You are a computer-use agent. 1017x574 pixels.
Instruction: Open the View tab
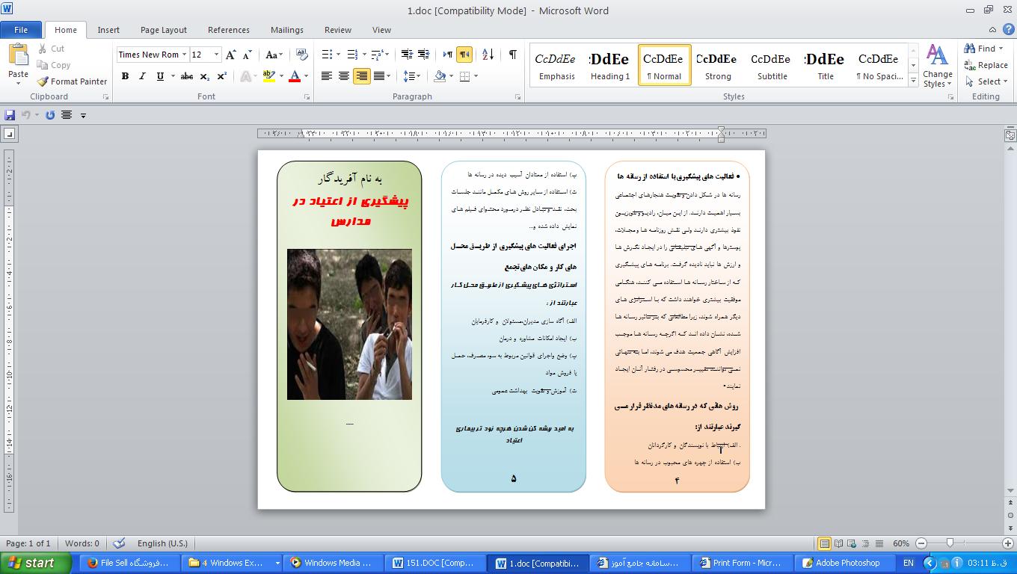click(381, 30)
